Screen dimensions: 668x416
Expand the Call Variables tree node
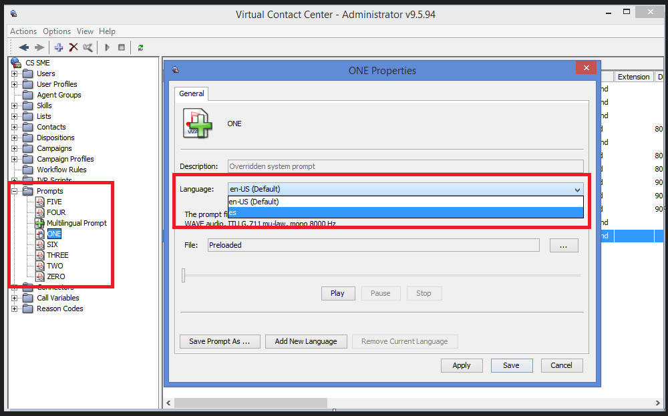coord(15,298)
